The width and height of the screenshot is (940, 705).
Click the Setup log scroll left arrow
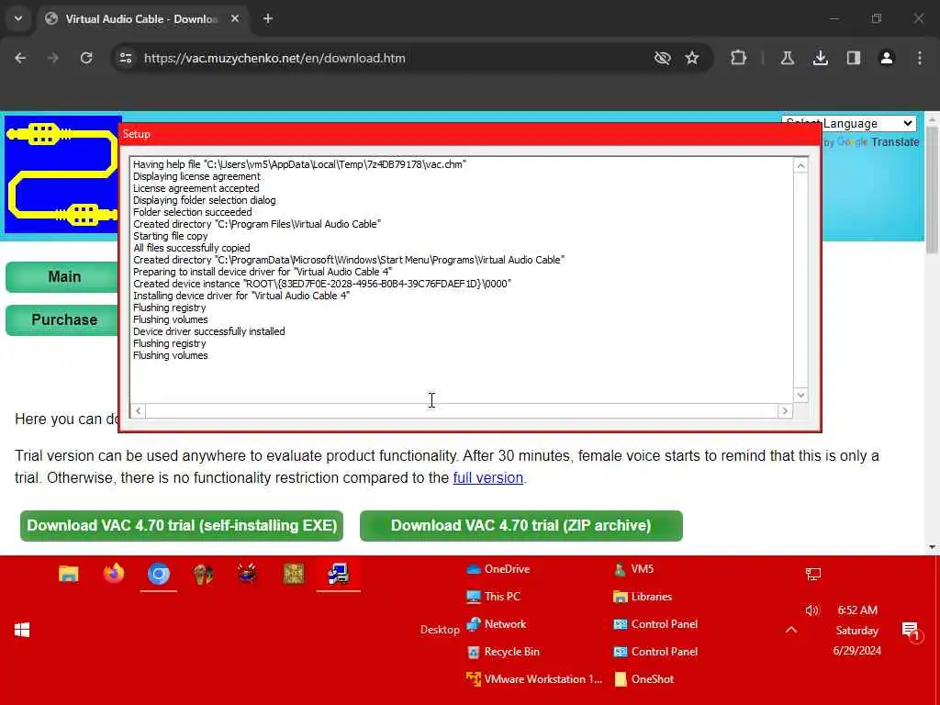click(x=139, y=410)
